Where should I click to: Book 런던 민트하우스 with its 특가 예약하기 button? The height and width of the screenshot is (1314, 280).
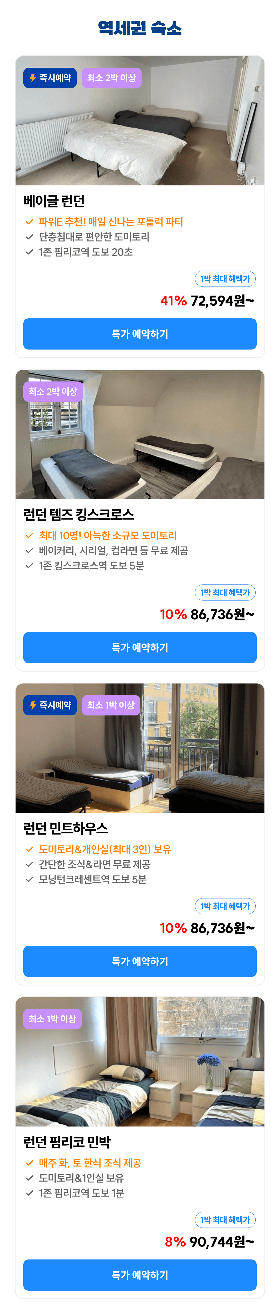(140, 961)
